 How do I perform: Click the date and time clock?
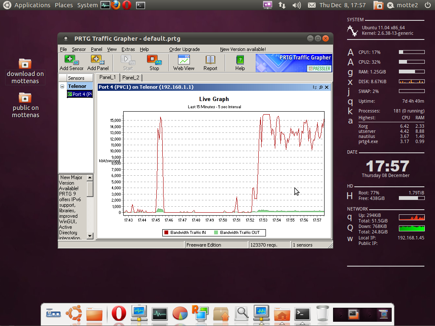pos(342,5)
